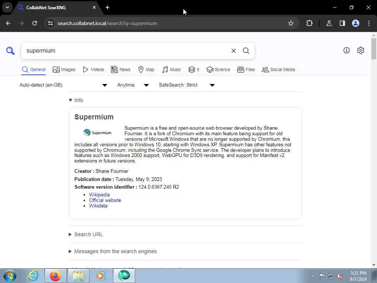Open Chrome Labs flask icon
This screenshot has width=377, height=283.
point(329,23)
